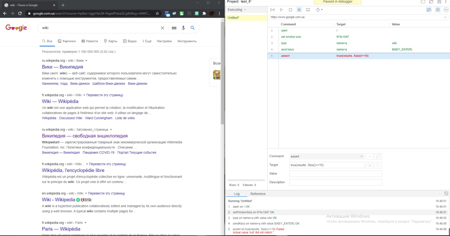Image resolution: width=450 pixels, height=236 pixels.
Task: Click find target in page icon
Action: click(x=378, y=165)
